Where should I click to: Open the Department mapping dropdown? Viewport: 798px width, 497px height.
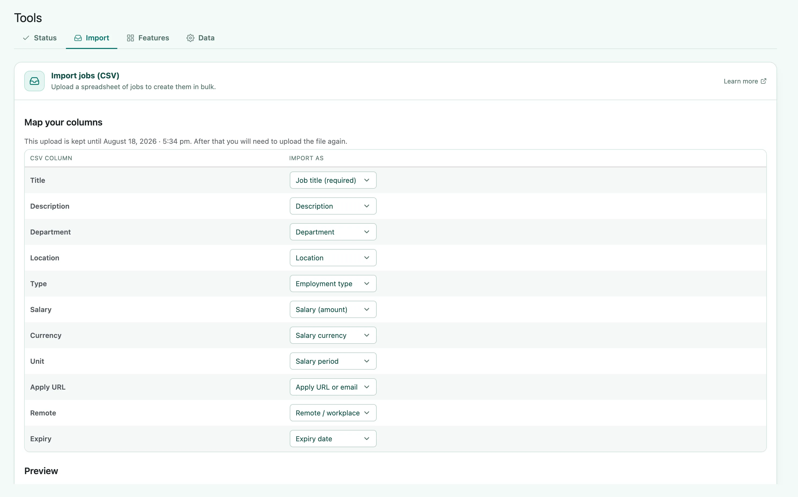333,232
